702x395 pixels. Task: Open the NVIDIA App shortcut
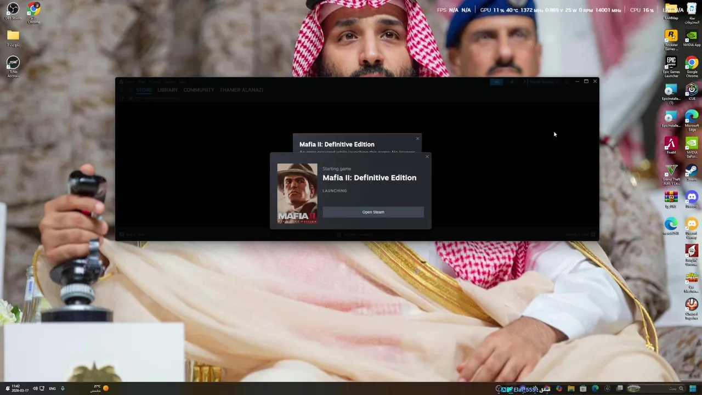click(x=692, y=38)
